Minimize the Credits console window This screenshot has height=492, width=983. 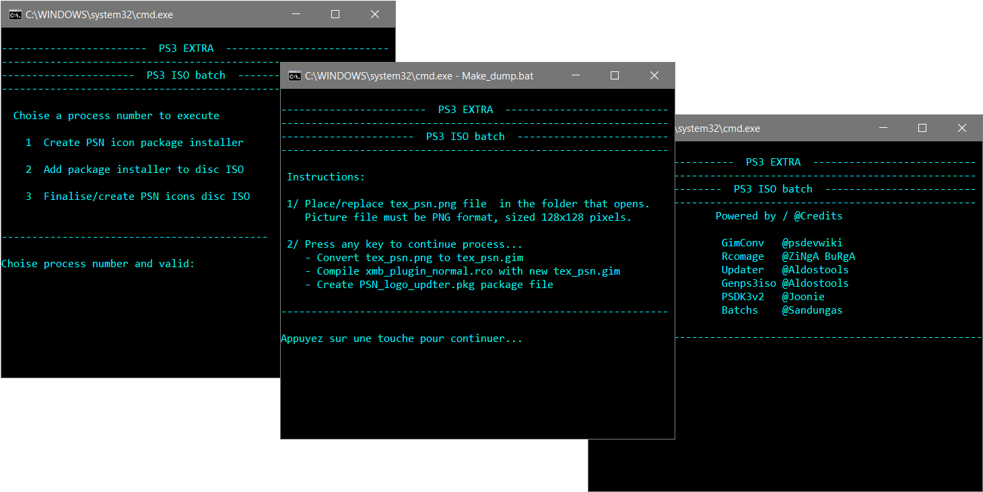coord(883,128)
